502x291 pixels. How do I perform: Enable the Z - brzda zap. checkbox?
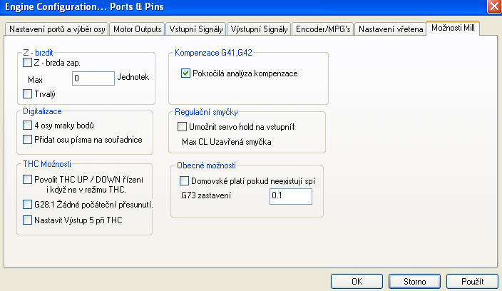tap(28, 63)
